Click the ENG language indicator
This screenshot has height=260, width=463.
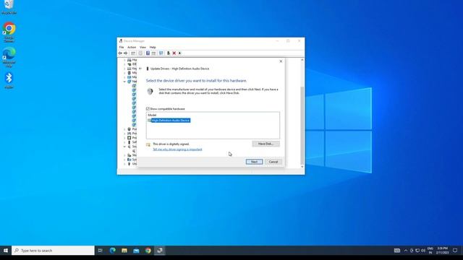[x=430, y=251]
